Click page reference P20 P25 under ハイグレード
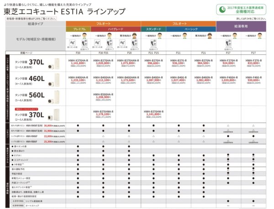The height and width of the screenshot is (209, 274). (x=103, y=53)
